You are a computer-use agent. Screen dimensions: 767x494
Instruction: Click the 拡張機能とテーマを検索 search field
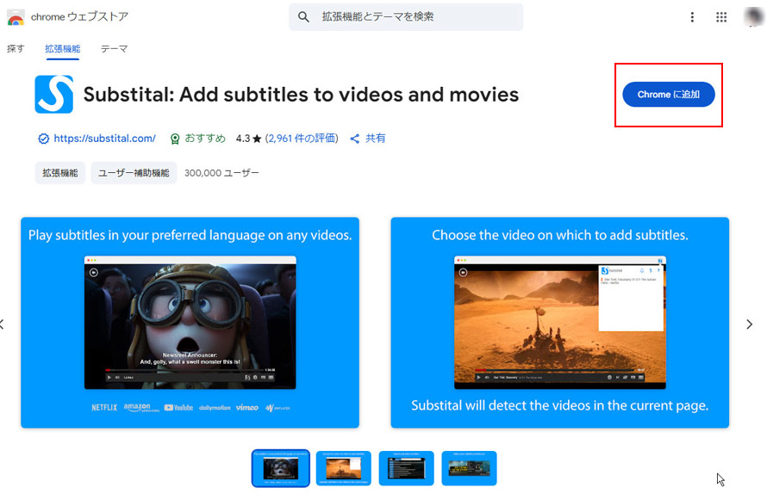[x=414, y=17]
